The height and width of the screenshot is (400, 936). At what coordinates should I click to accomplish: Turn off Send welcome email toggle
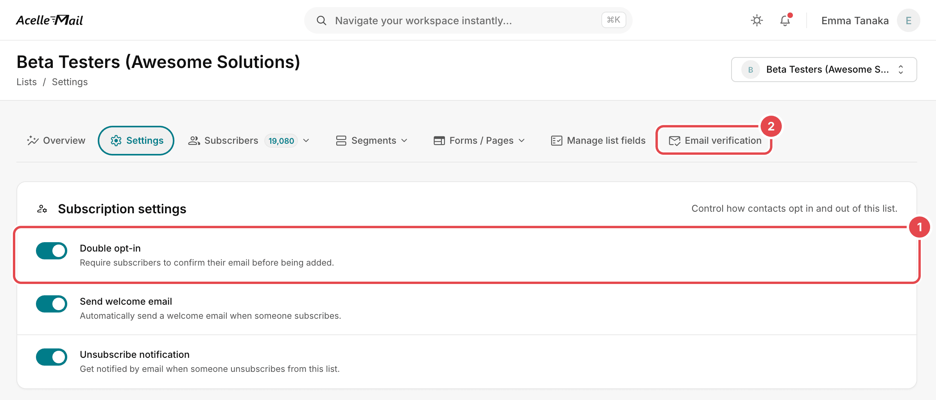point(52,304)
